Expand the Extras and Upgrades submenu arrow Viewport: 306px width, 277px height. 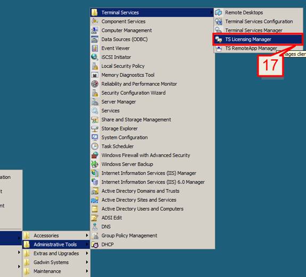[x=87, y=253]
